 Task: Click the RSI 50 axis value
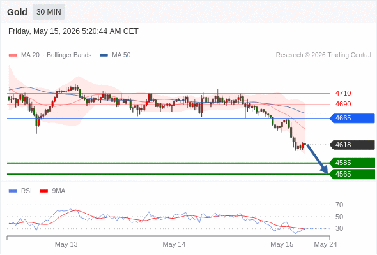pyautogui.click(x=339, y=217)
